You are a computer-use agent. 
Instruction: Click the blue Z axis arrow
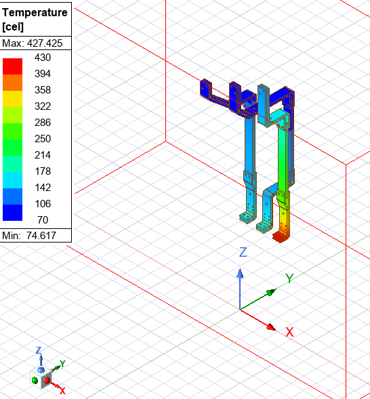coord(240,289)
